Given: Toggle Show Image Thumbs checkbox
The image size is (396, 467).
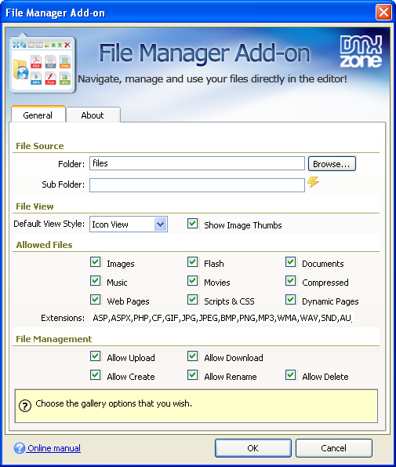Looking at the screenshot, I should [x=192, y=224].
